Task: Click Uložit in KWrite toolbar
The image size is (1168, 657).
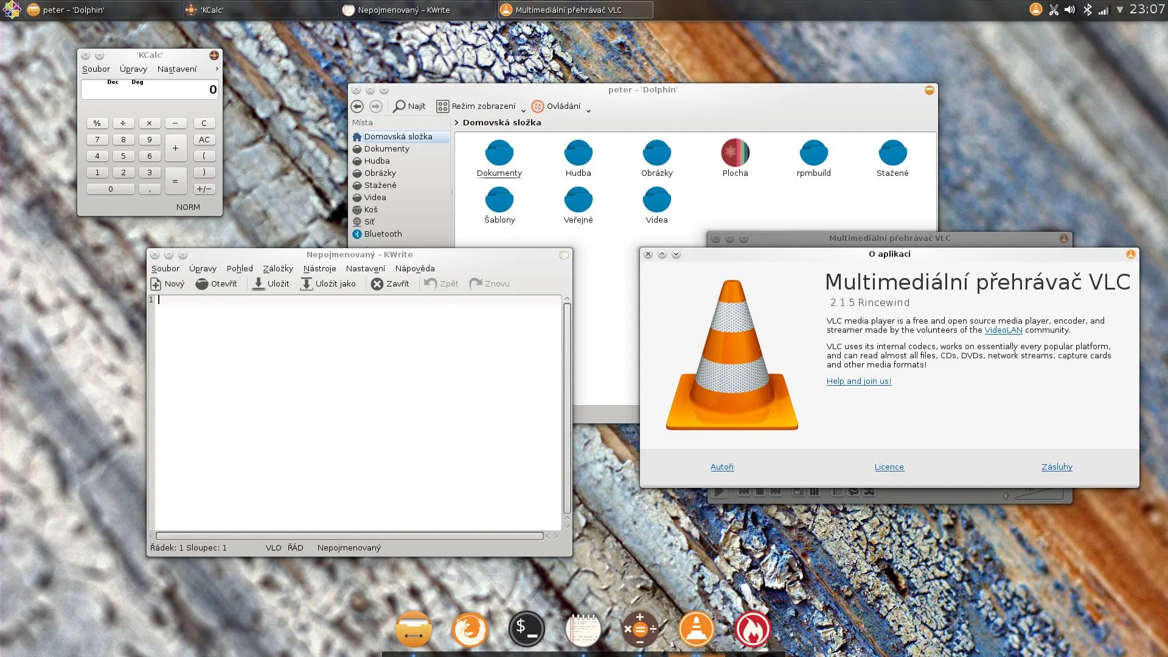Action: click(x=271, y=284)
